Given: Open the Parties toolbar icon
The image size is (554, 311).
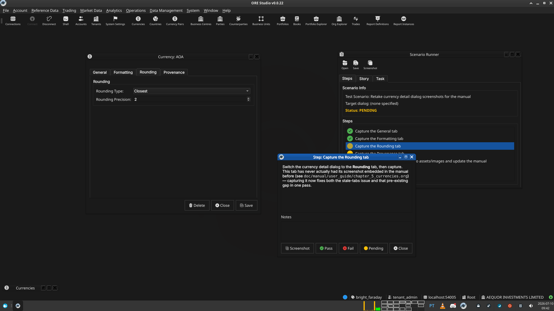Looking at the screenshot, I should click(x=220, y=21).
